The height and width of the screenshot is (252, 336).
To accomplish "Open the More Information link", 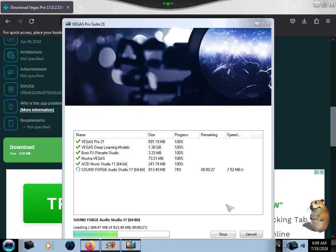I will click(37, 110).
